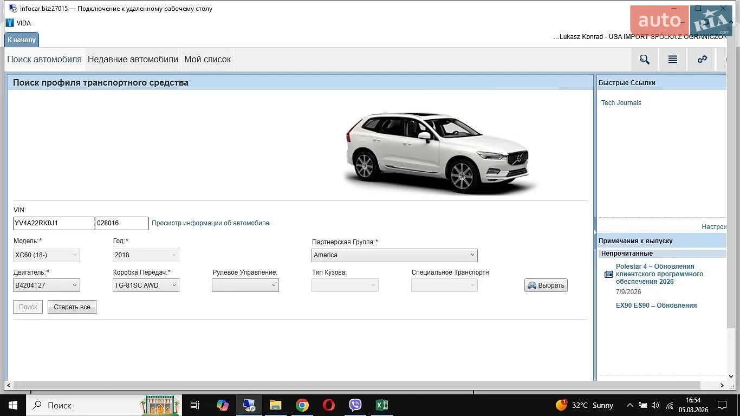Switch to Недавние автомобили tab
Screen dimensions: 740x416
pyautogui.click(x=133, y=60)
